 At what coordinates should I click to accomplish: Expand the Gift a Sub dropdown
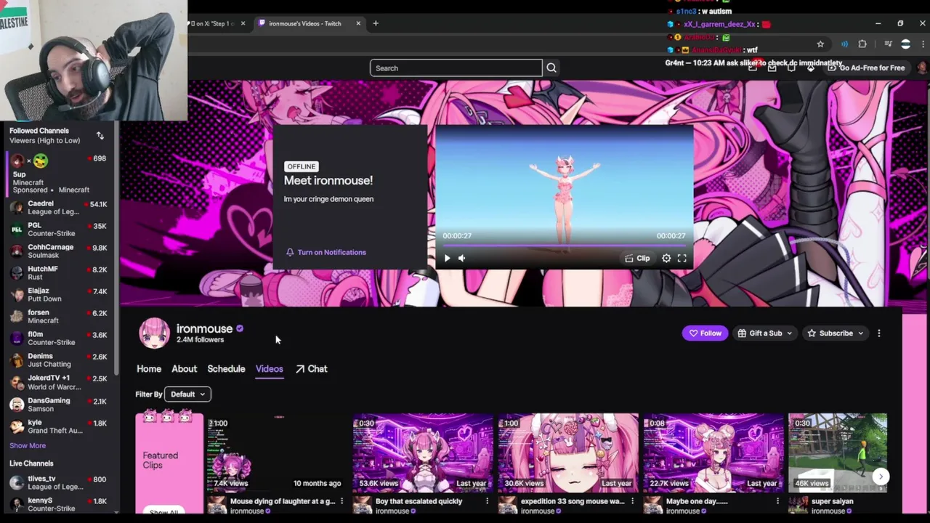[x=764, y=333]
